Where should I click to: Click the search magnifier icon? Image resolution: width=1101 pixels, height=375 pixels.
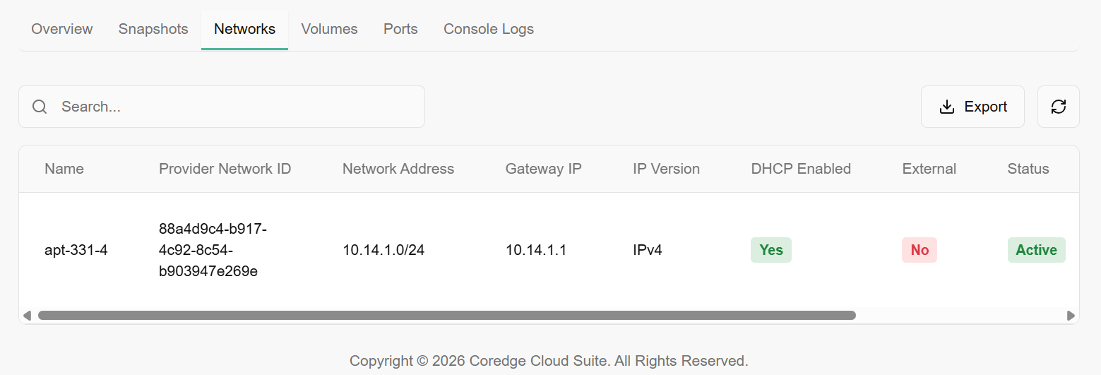pyautogui.click(x=40, y=107)
